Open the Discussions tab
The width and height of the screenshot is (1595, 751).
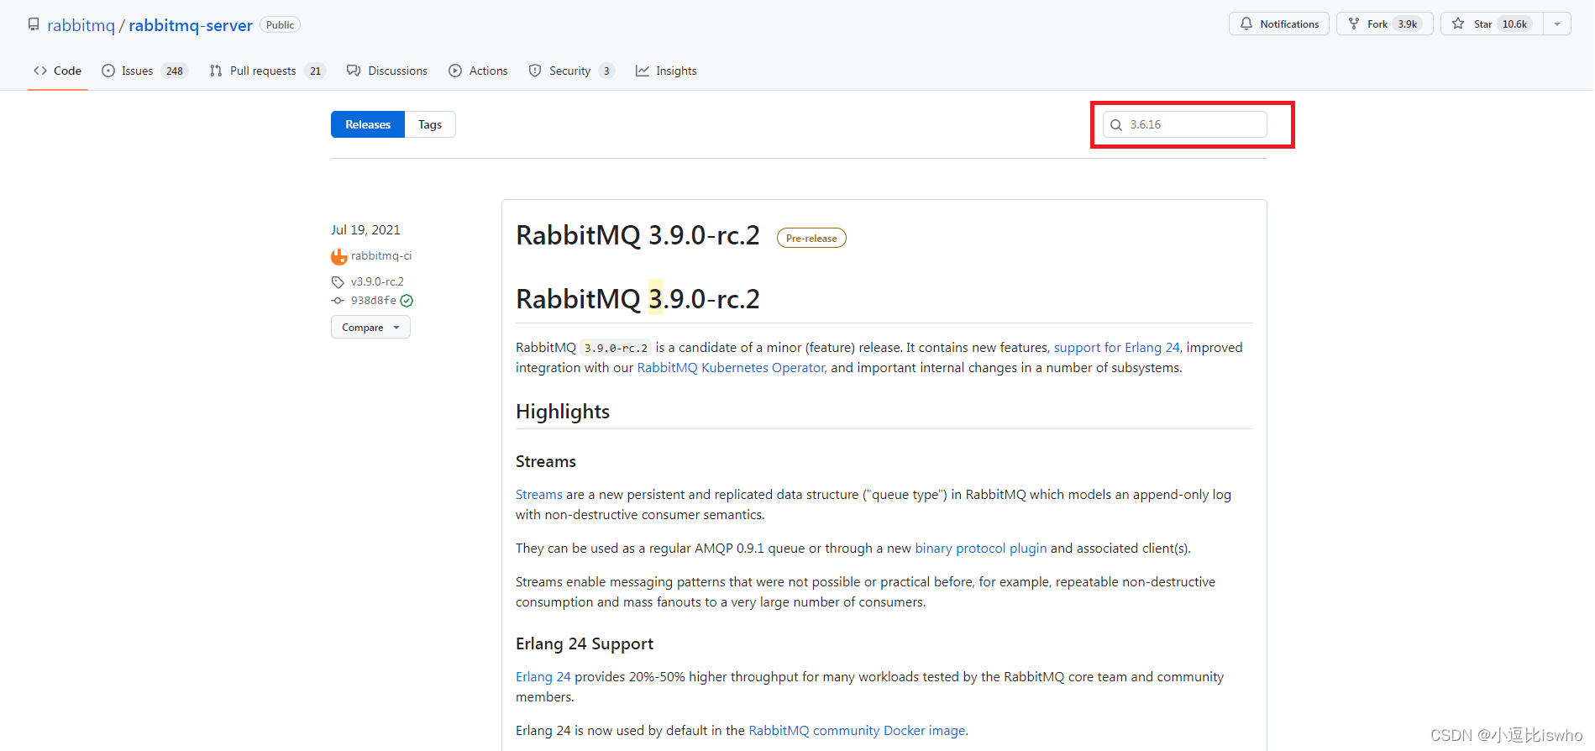[387, 71]
